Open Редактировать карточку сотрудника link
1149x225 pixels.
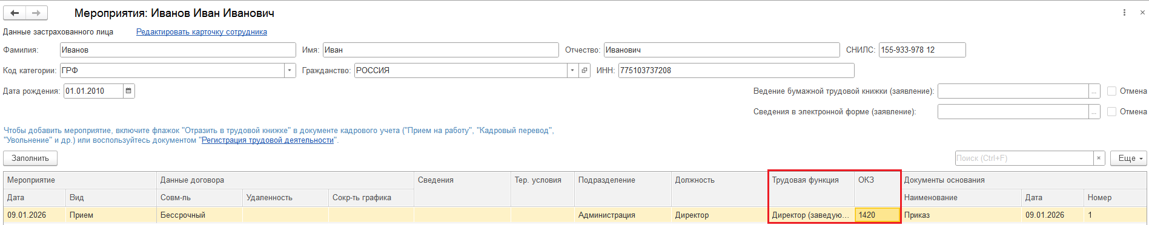pos(202,31)
